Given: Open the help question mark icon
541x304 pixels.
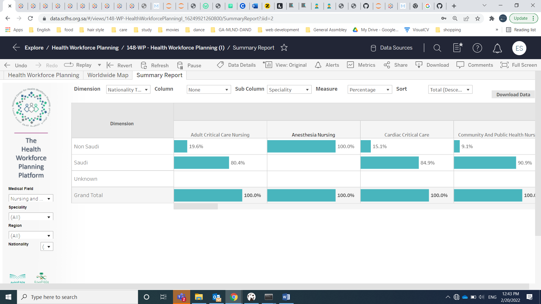Looking at the screenshot, I should click(477, 48).
